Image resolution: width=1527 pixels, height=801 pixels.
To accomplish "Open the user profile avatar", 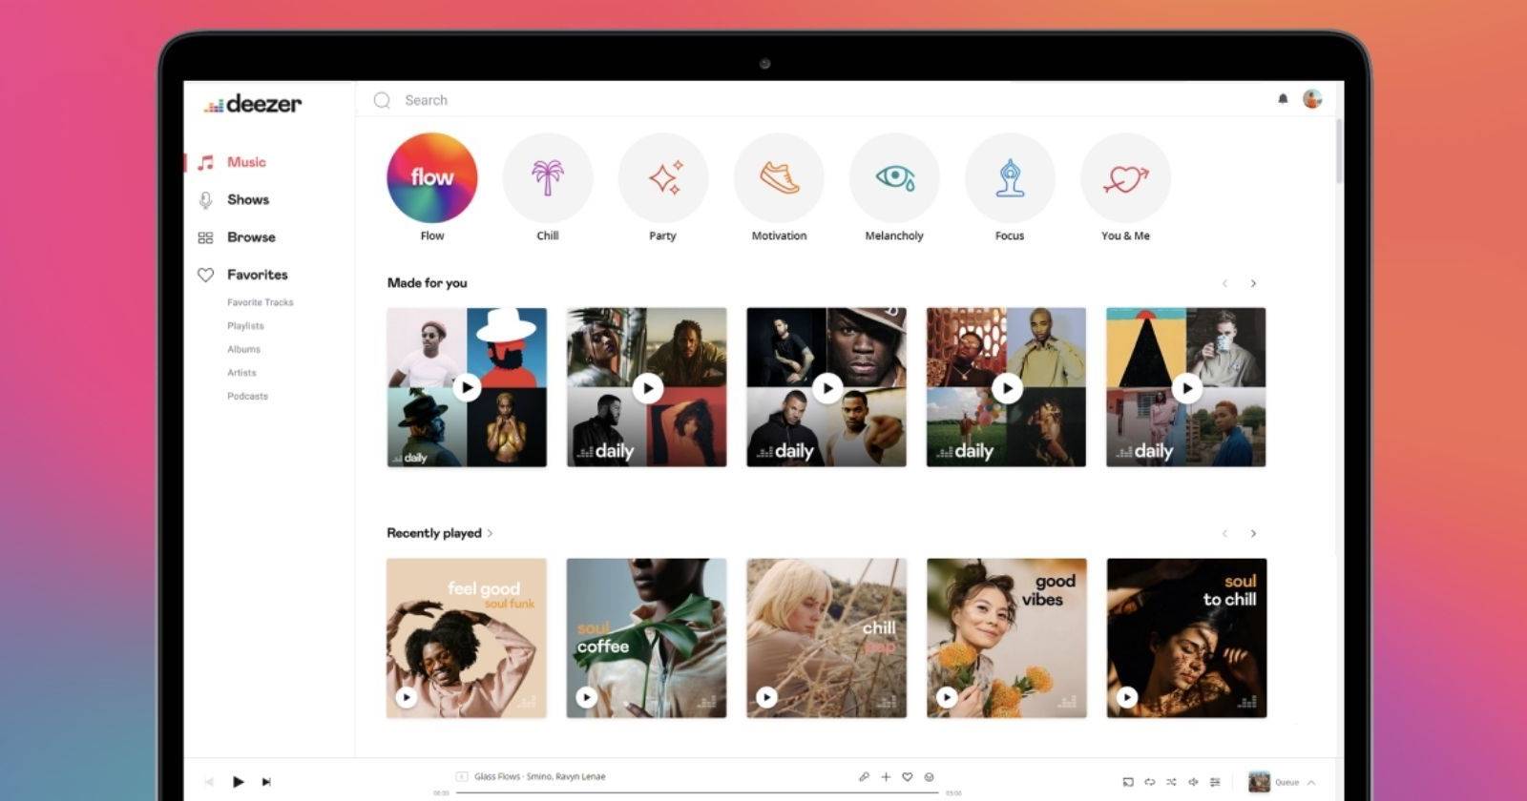I will pyautogui.click(x=1312, y=99).
